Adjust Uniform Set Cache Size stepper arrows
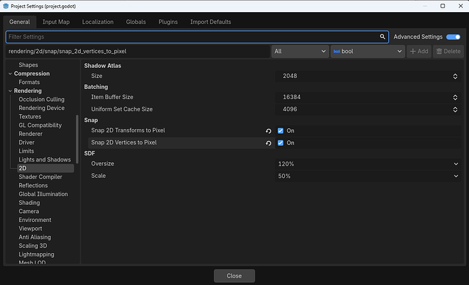 pyautogui.click(x=455, y=109)
